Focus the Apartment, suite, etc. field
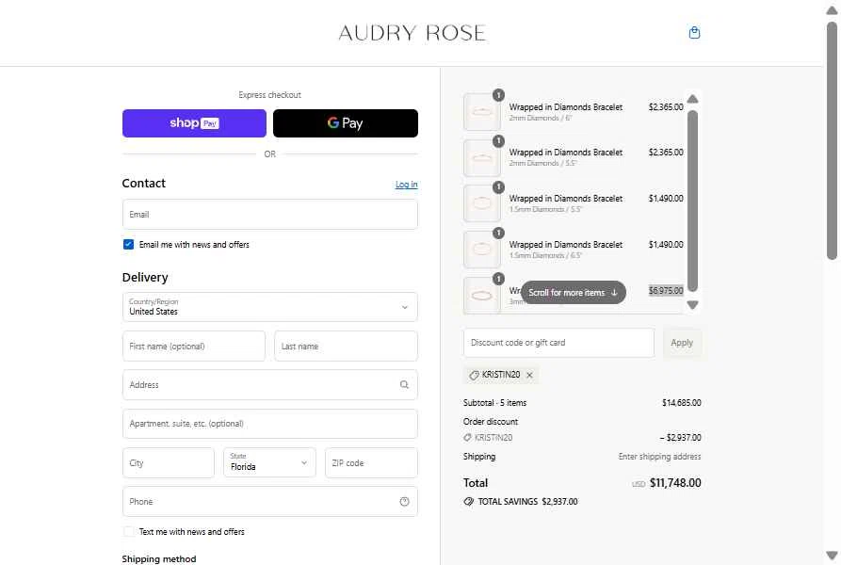This screenshot has width=841, height=565. (x=269, y=424)
